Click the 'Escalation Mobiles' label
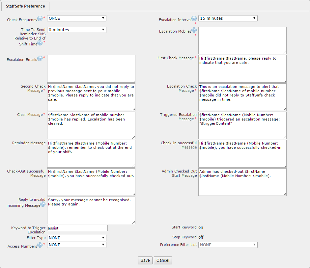Screen dimensions: 310x268 pyautogui.click(x=175, y=31)
